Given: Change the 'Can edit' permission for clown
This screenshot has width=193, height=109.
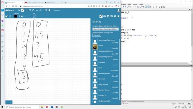Looking at the screenshot, I should pyautogui.click(x=115, y=48).
